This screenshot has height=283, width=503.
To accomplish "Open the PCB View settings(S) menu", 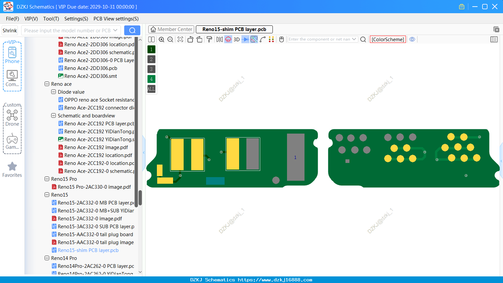I will pos(116,19).
